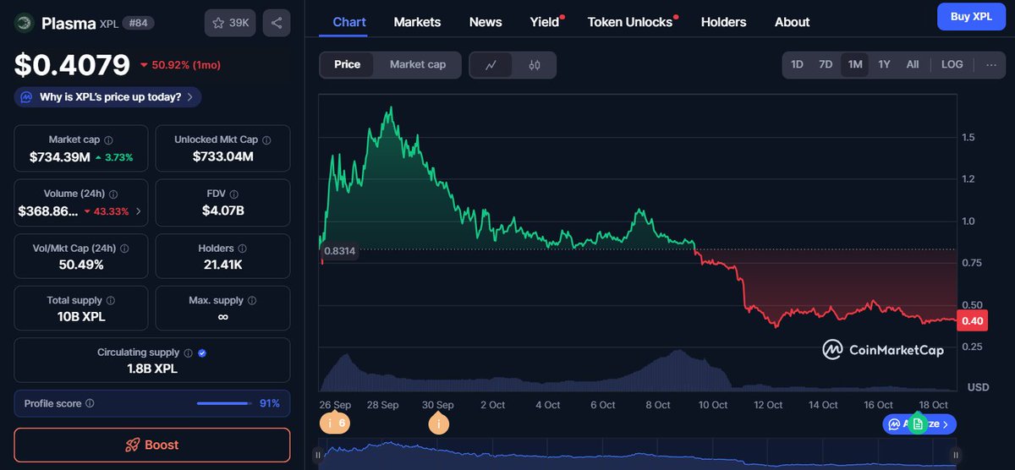The height and width of the screenshot is (470, 1015).
Task: Click the 0.40 current price label
Action: coord(973,320)
